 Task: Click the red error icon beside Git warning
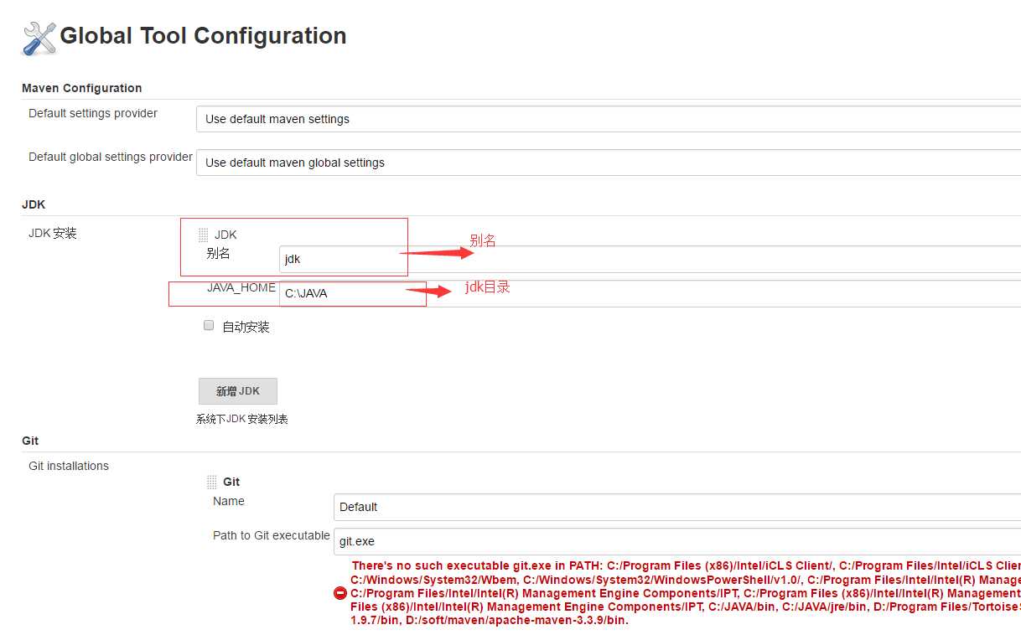[340, 593]
